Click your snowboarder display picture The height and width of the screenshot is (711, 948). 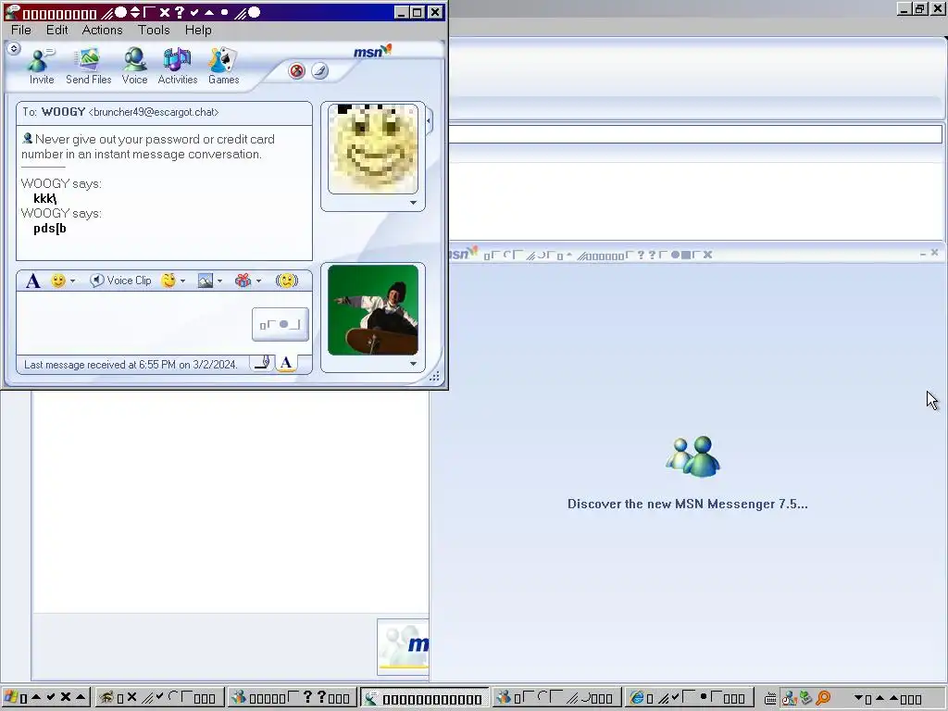click(373, 310)
